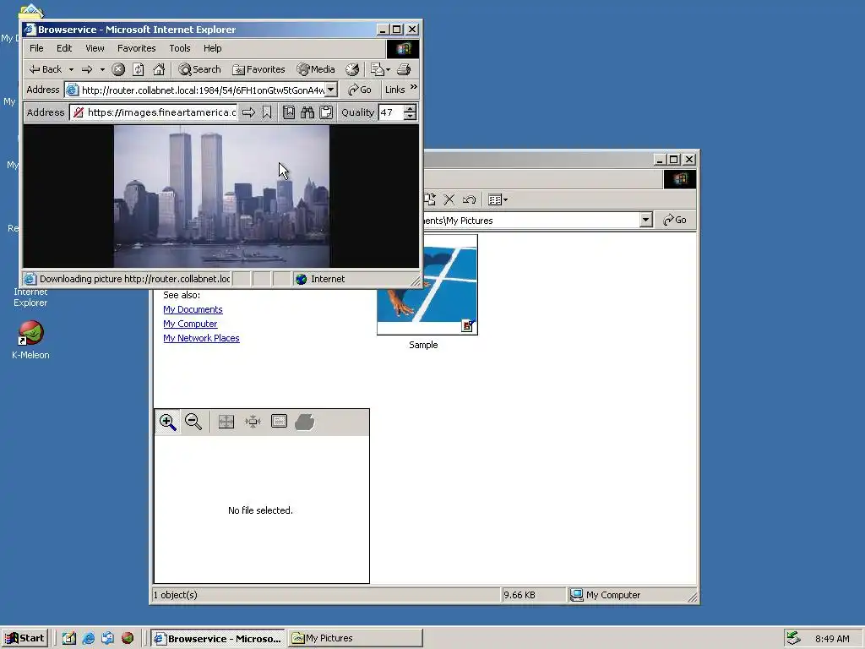Click the Best Fit preview icon
Viewport: 865px width, 649px height.
pyautogui.click(x=226, y=423)
